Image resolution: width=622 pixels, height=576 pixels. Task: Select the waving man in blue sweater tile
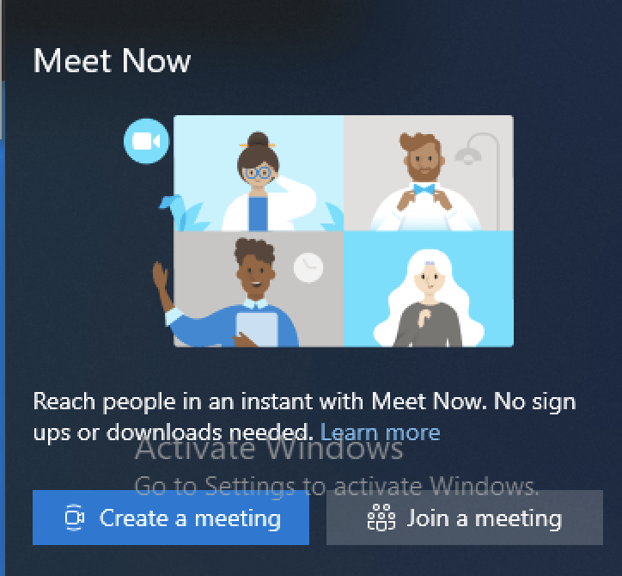click(259, 289)
